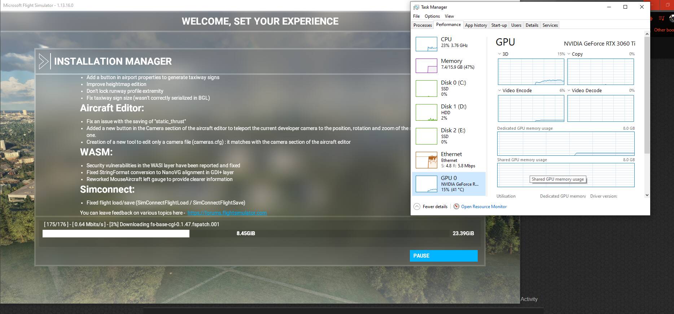Open the Options menu in Task Manager
Image resolution: width=674 pixels, height=314 pixels.
432,16
